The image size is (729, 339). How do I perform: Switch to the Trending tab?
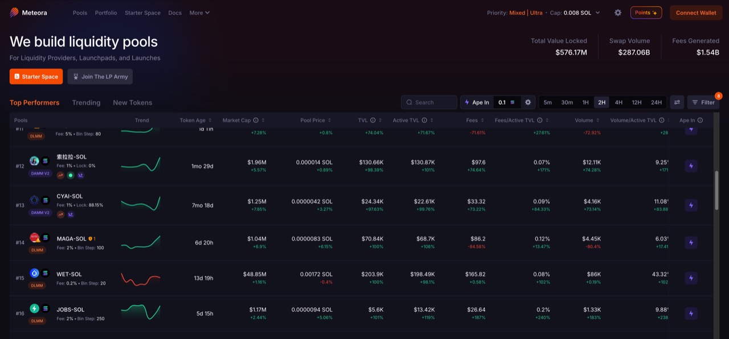(x=86, y=102)
